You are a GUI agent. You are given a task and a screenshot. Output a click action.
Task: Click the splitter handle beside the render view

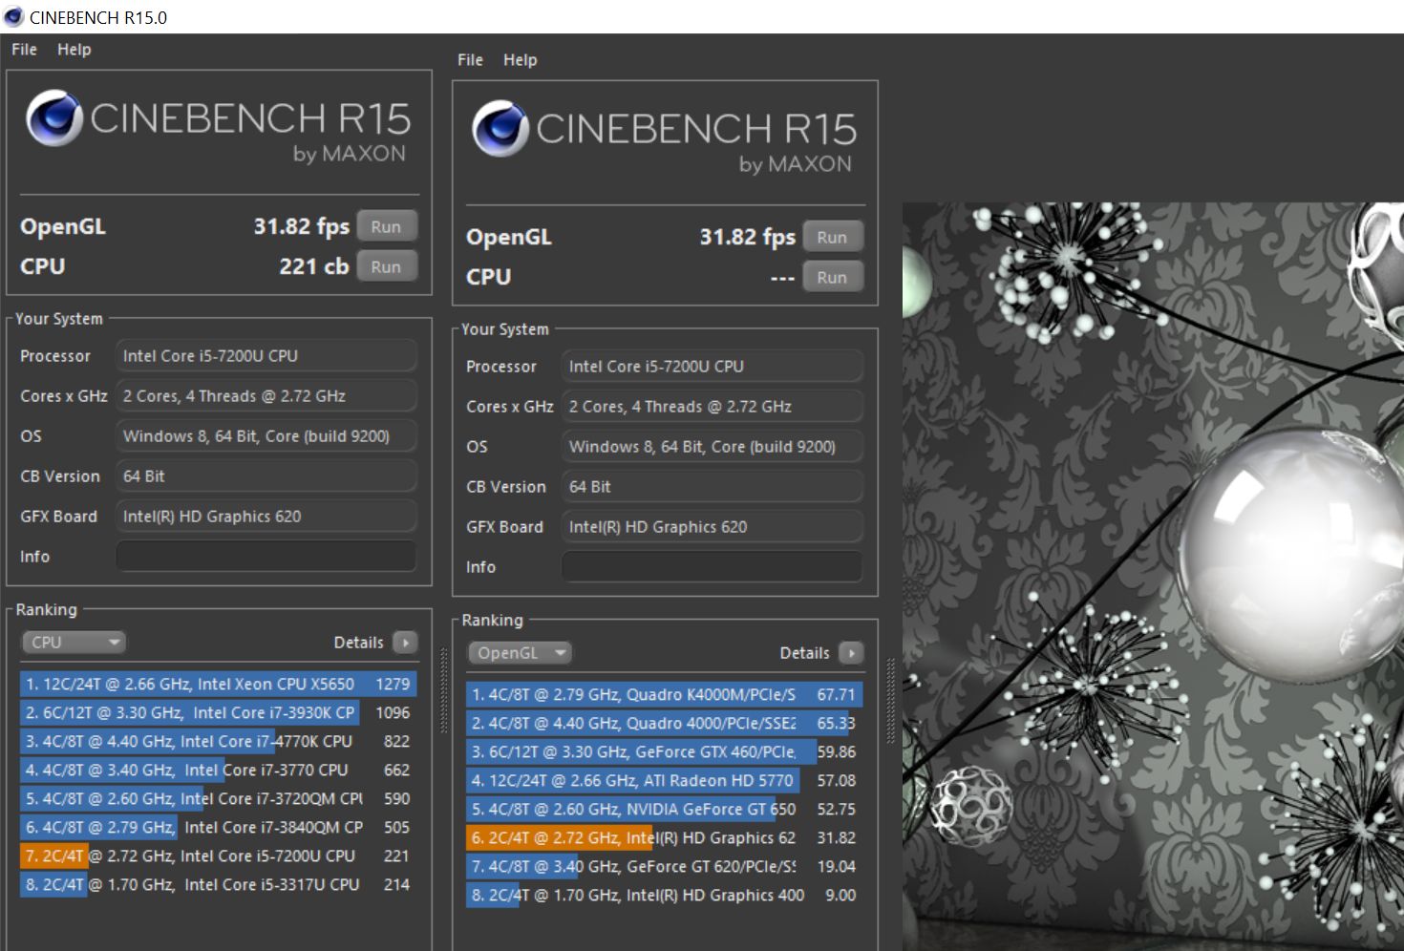tap(891, 700)
